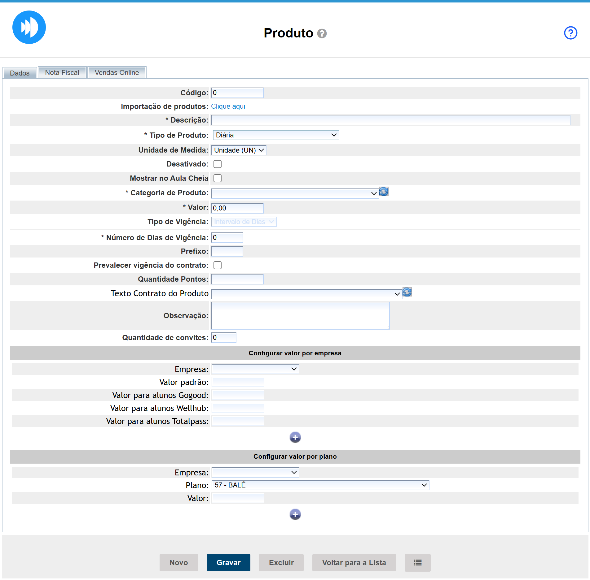The height and width of the screenshot is (580, 590).
Task: Click the list icon button
Action: click(417, 563)
